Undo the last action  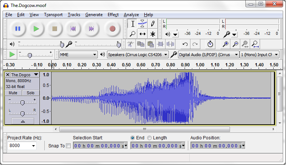[185, 44]
